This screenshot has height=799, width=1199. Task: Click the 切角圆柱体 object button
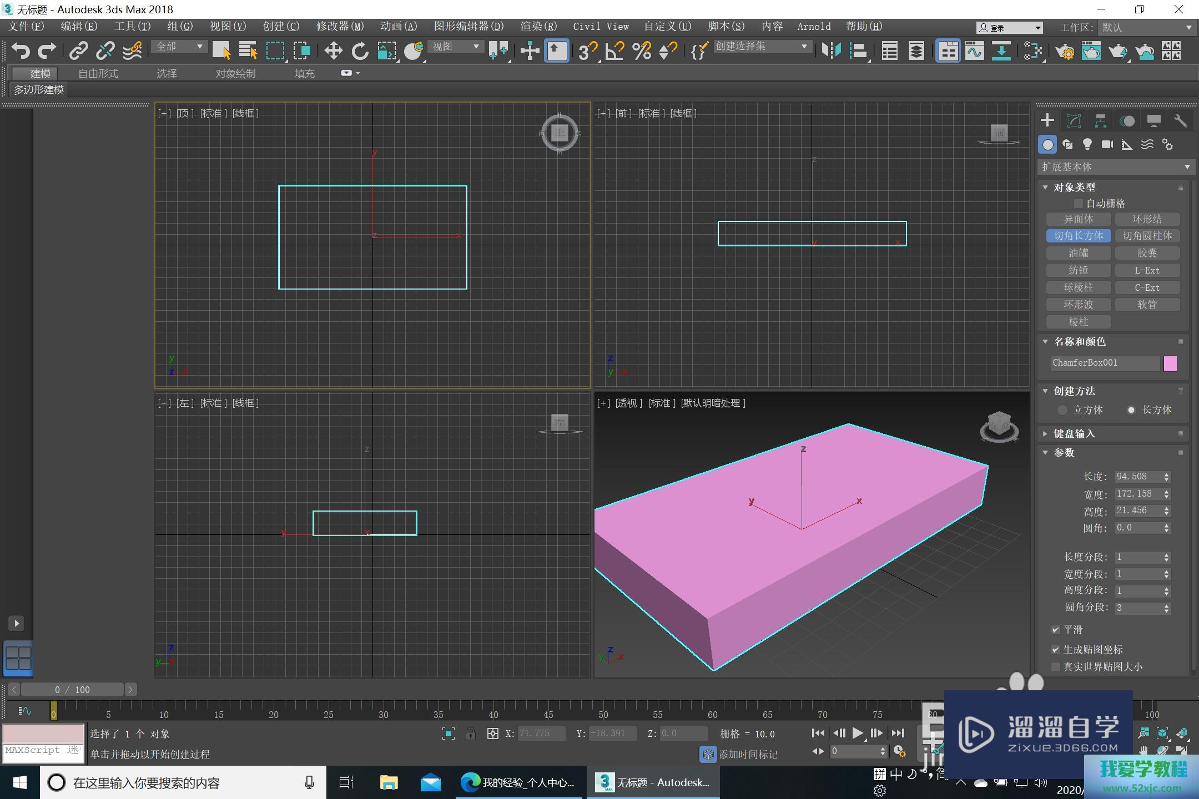pyautogui.click(x=1147, y=236)
